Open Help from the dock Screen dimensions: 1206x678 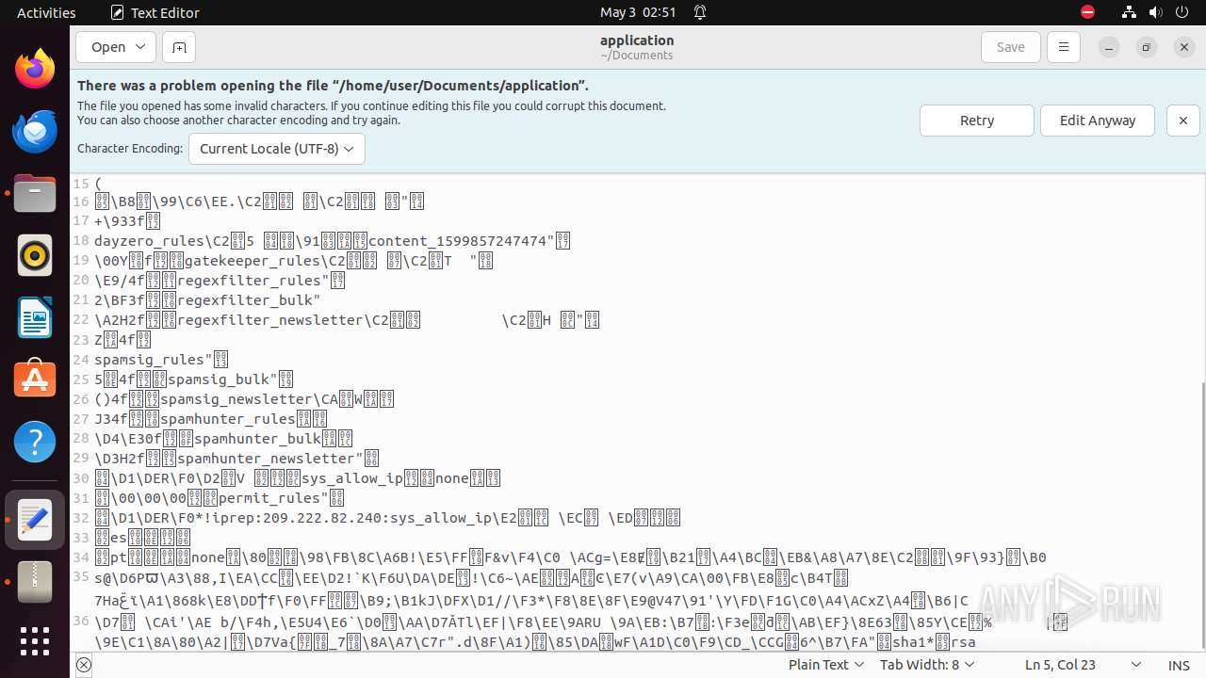coord(35,442)
